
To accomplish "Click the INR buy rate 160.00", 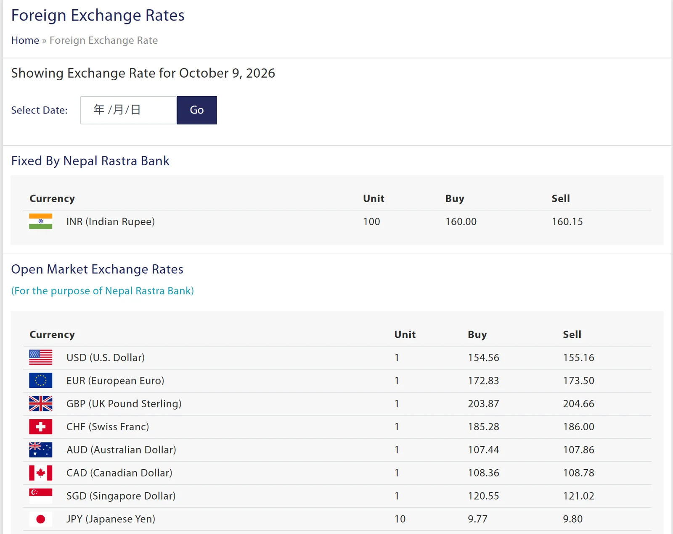I will (x=461, y=221).
